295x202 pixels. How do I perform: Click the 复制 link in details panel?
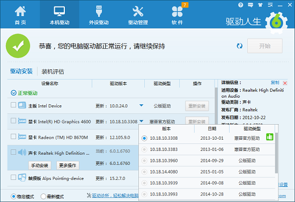275,82
